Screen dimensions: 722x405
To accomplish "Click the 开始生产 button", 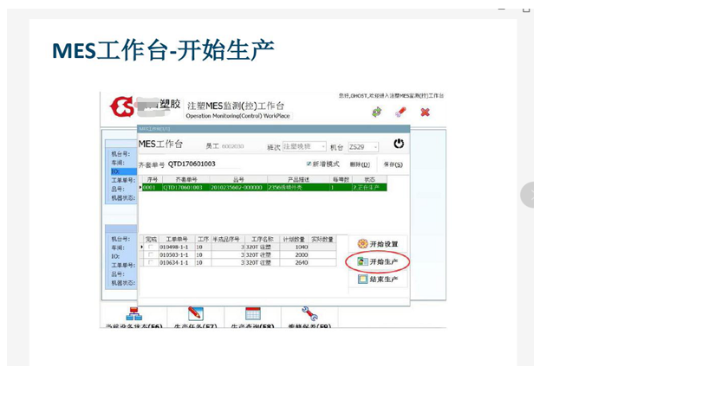I will coord(378,261).
